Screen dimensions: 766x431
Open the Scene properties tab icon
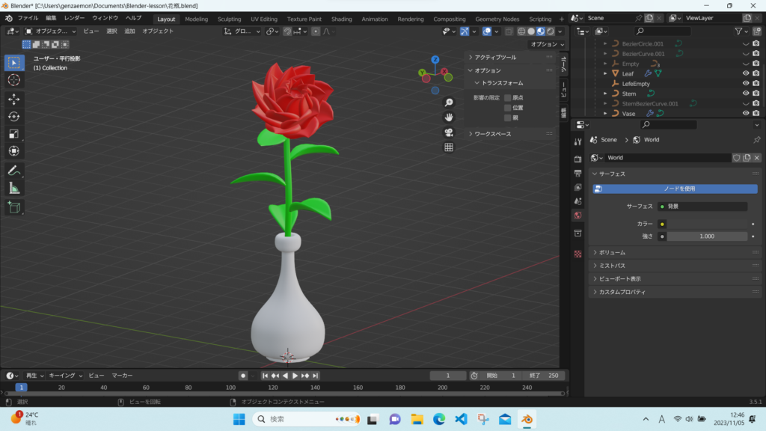(578, 201)
